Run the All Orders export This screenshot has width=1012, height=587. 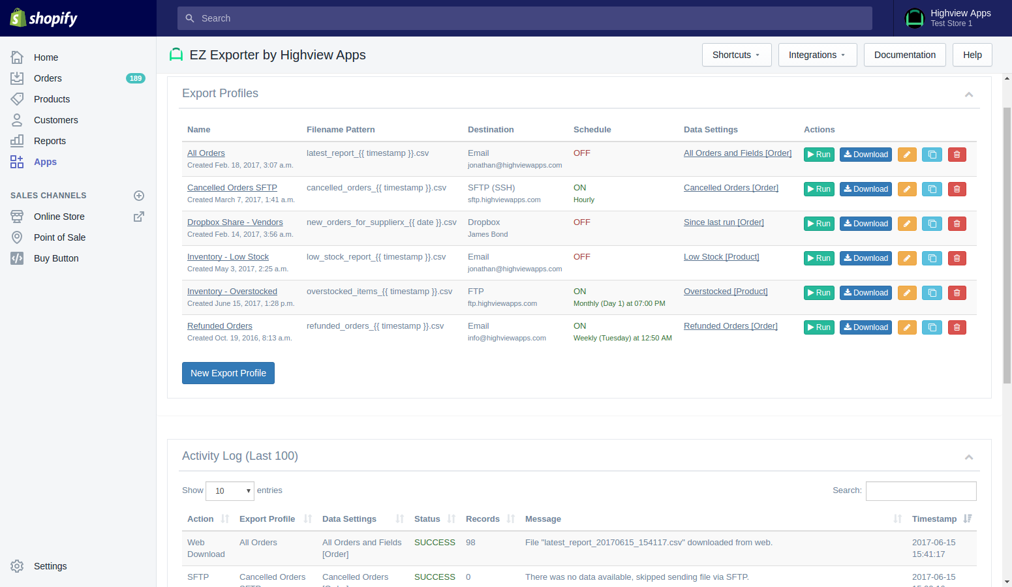(819, 155)
